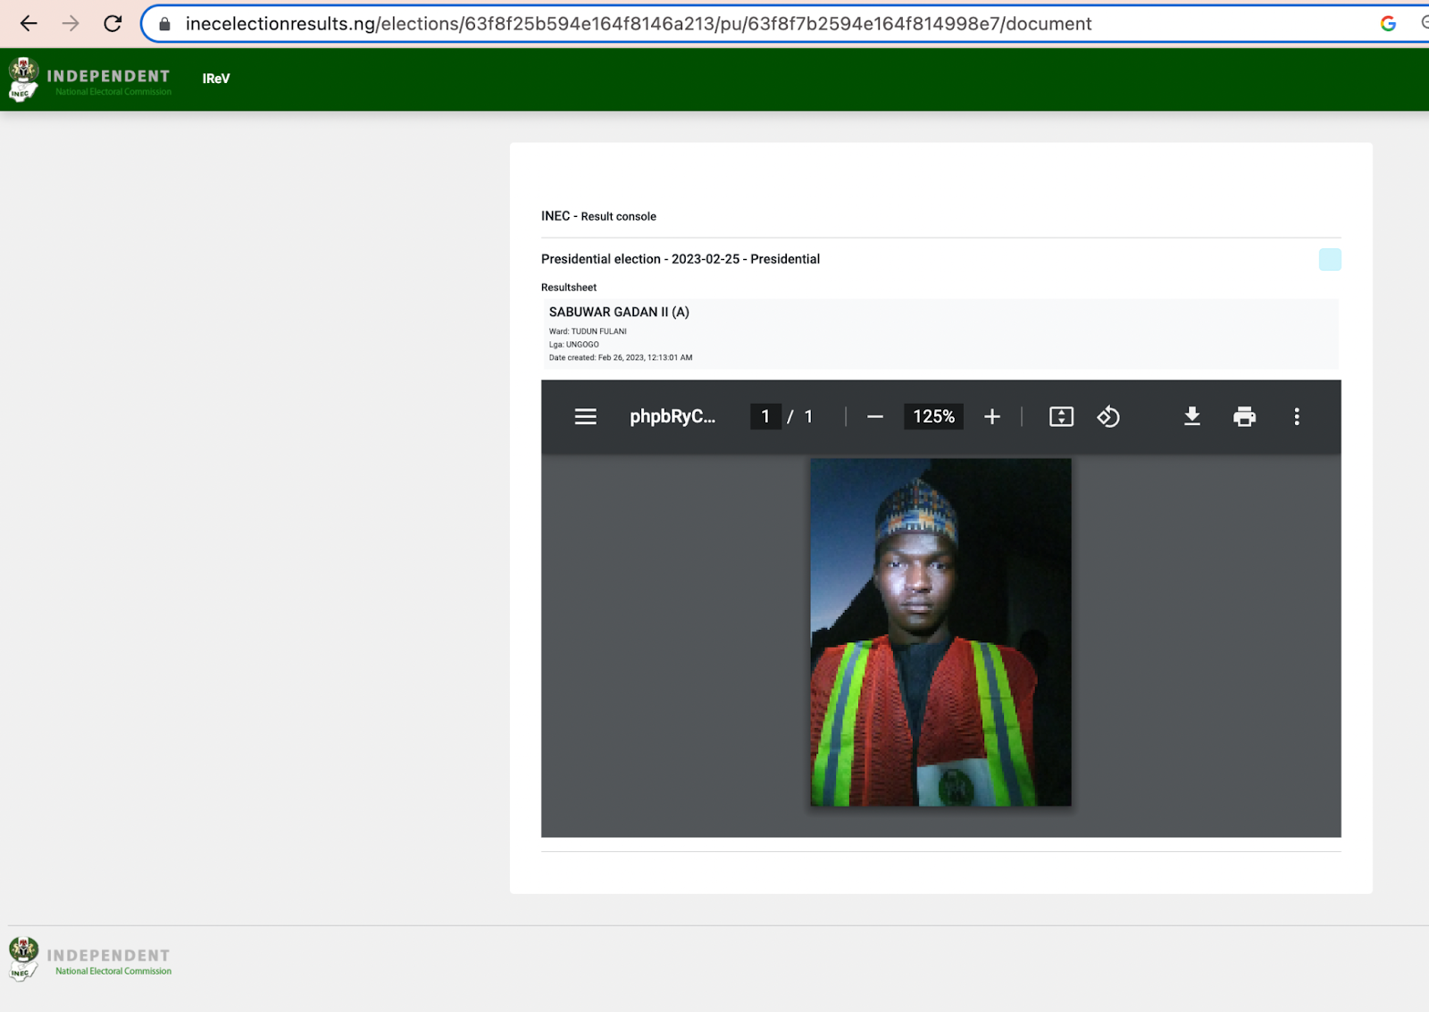Click the INEC - Result console heading
The height and width of the screenshot is (1012, 1429).
[x=598, y=216]
